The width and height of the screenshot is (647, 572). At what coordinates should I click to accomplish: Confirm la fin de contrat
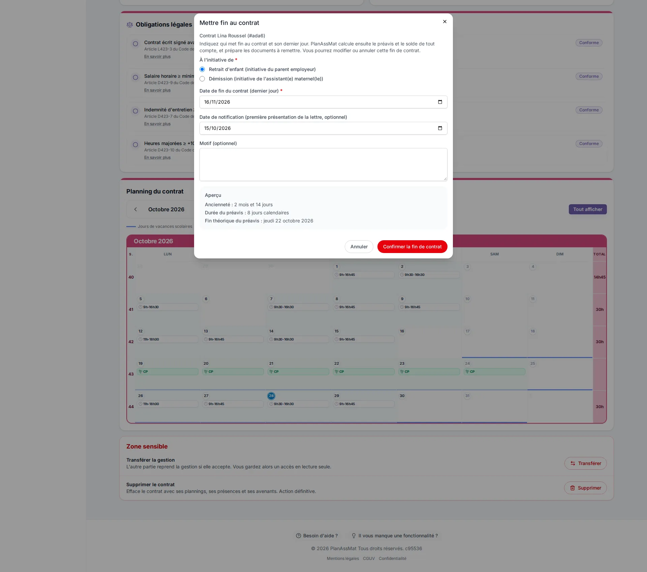pyautogui.click(x=412, y=247)
